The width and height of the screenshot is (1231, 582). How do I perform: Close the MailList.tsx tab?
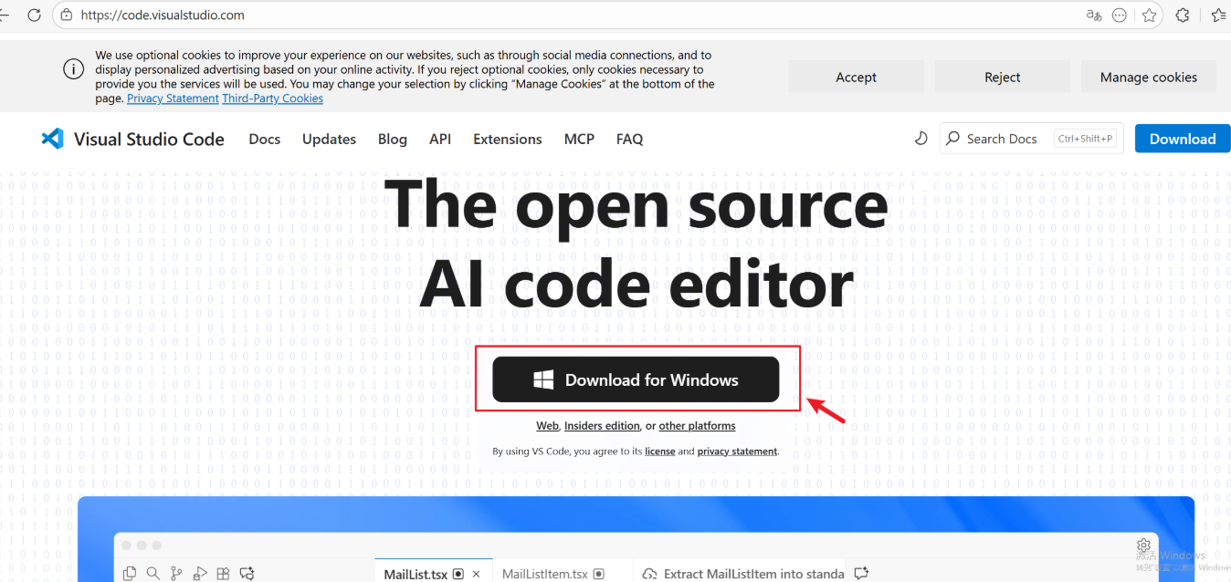click(476, 574)
